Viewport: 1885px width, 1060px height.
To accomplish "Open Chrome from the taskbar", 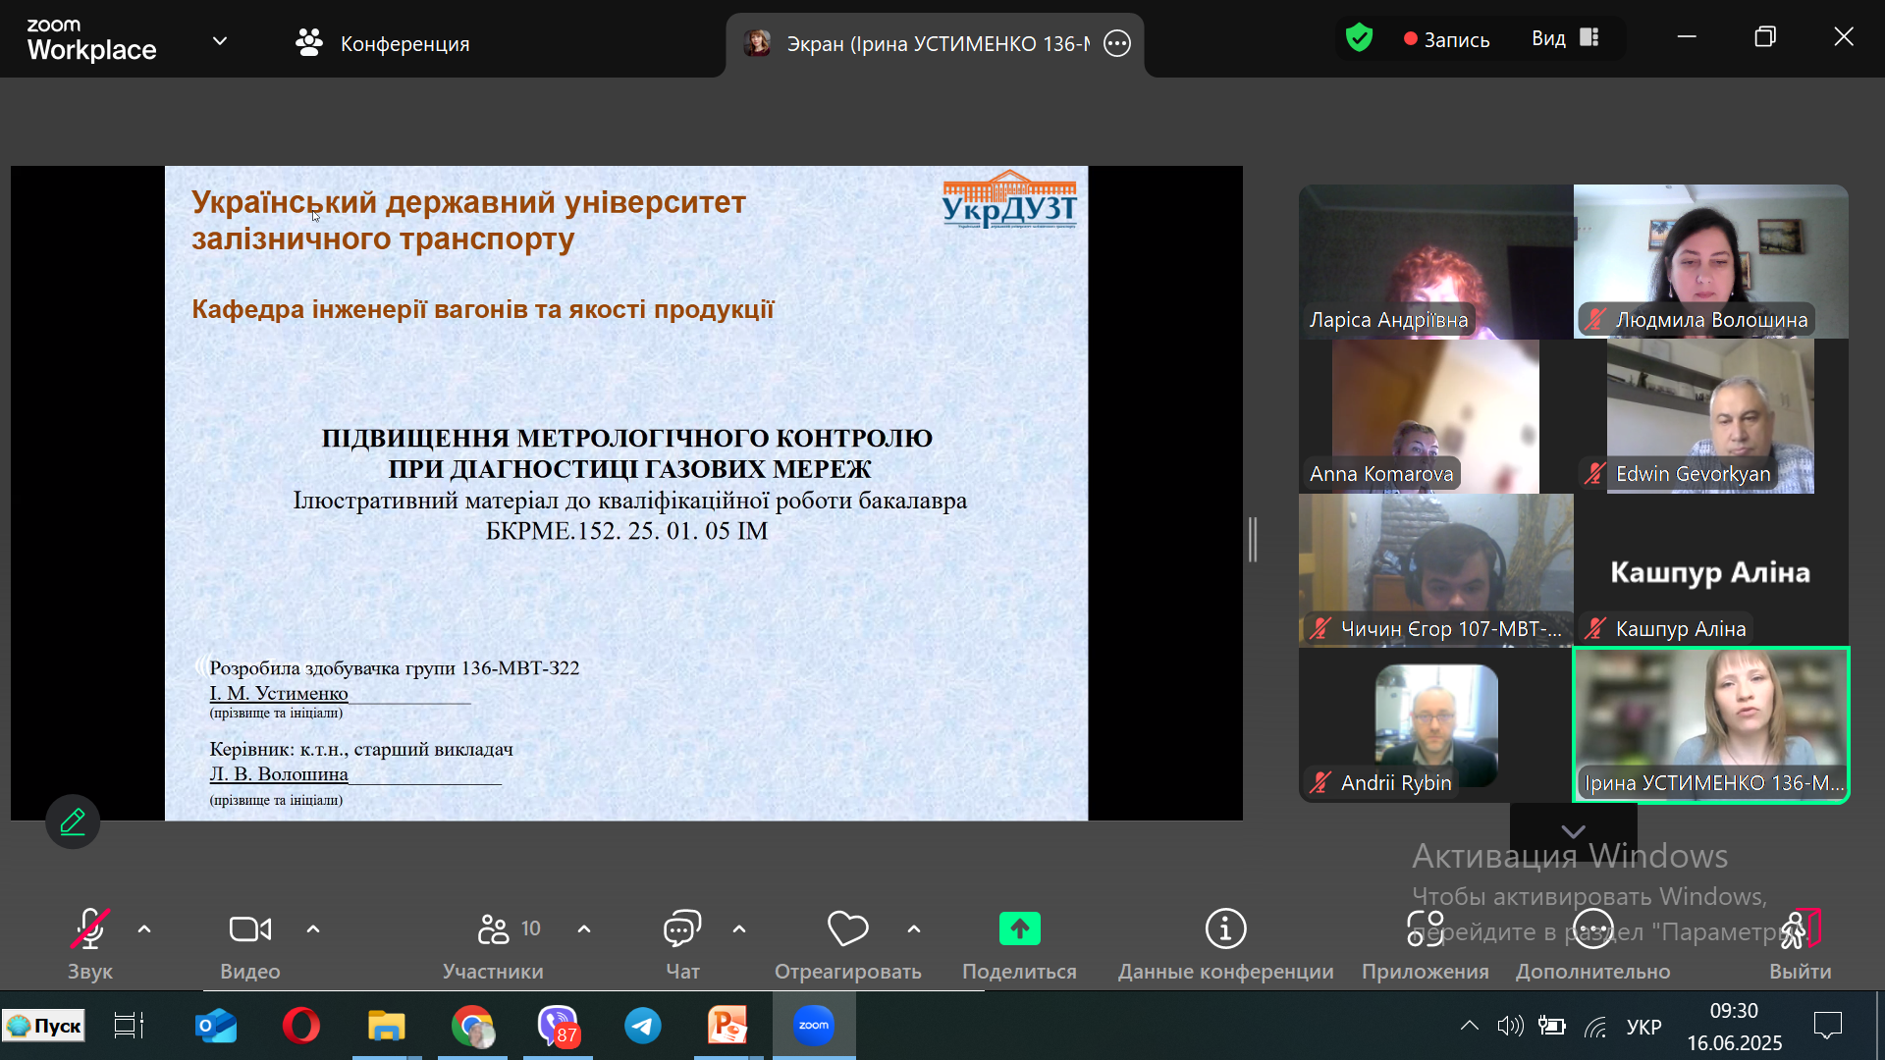I will [472, 1026].
